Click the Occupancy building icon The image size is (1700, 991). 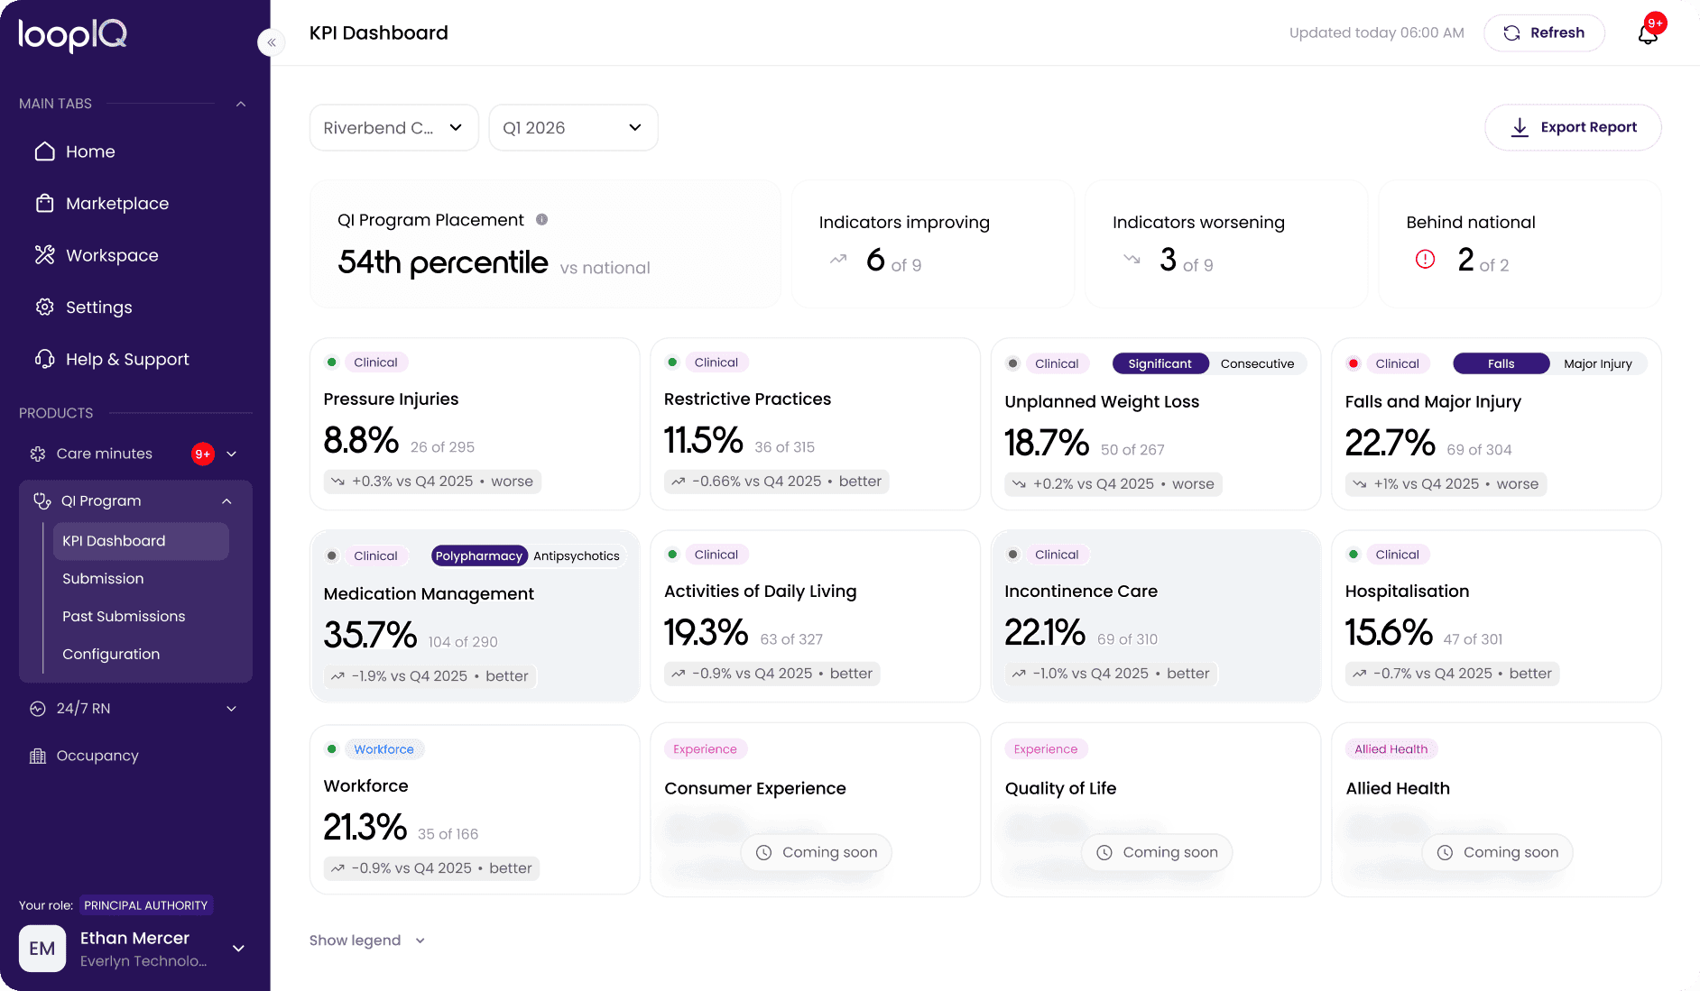click(x=38, y=756)
